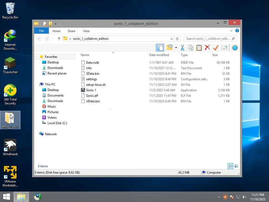Select the Recycle Bin desktop icon

coord(10,11)
